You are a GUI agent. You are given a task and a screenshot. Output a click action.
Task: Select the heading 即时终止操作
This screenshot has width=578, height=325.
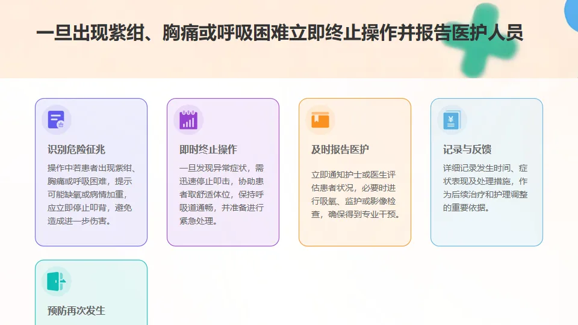208,150
